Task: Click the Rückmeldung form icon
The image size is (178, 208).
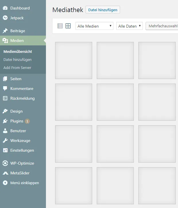Action: coord(5,98)
